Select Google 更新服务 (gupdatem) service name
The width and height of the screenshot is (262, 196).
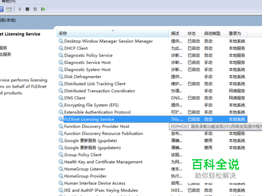point(92,148)
